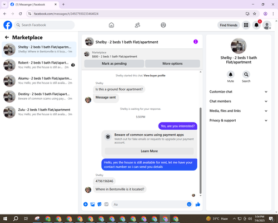The image size is (278, 223).
Task: Click Find friends button
Action: [229, 25]
